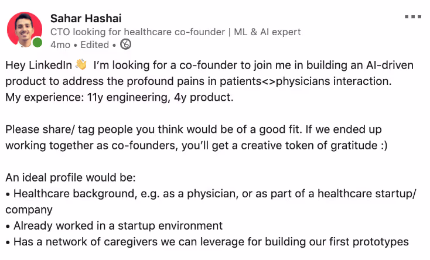Click 'Has a network of caregivers' bullet
This screenshot has height=260, width=430.
click(207, 242)
